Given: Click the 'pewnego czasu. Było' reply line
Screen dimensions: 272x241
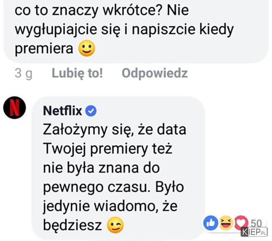Looking at the screenshot, I should 113,188.
